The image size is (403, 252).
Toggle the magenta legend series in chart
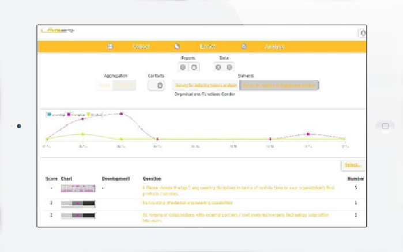76,115
